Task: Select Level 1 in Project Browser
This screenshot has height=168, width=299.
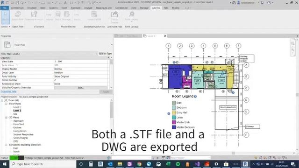Action: [x=17, y=107]
